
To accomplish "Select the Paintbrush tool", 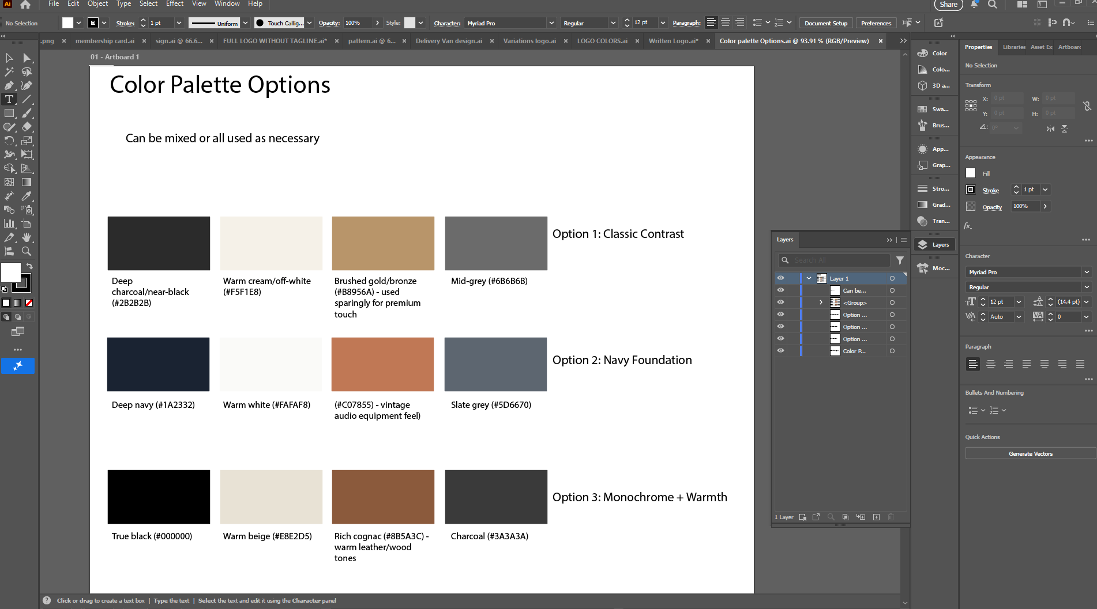I will click(27, 113).
